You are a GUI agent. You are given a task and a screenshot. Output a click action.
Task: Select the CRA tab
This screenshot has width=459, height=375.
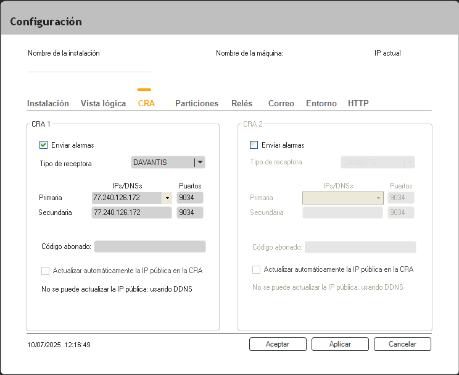coord(146,104)
